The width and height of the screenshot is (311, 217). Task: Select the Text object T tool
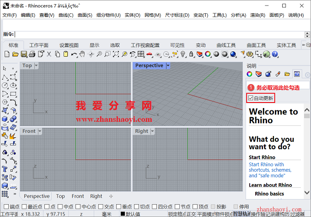coord(5,169)
